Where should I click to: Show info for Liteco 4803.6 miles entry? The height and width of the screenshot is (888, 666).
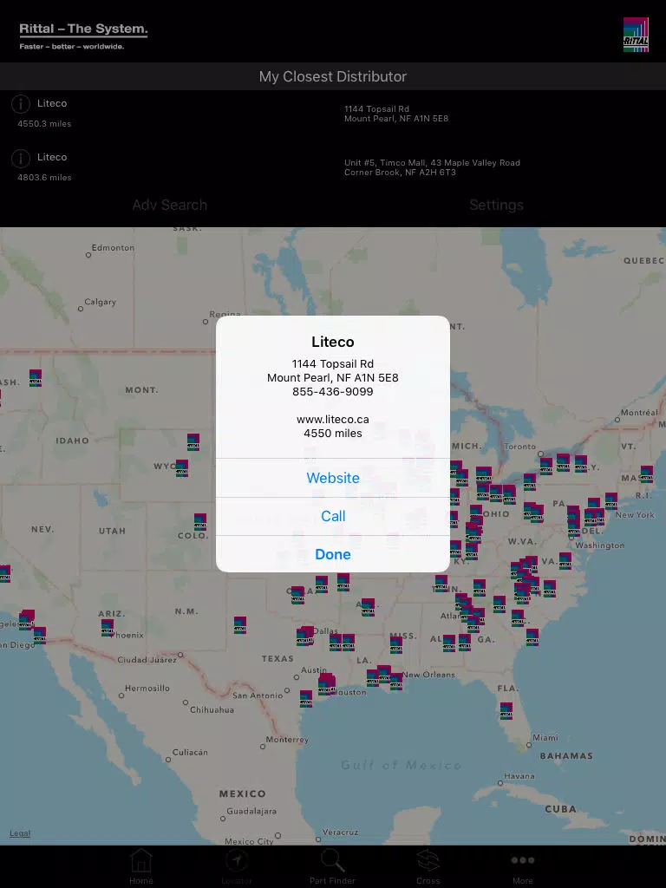21,158
